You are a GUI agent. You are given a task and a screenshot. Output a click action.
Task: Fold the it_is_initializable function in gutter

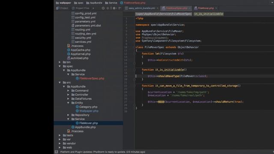pyautogui.click(x=134, y=70)
